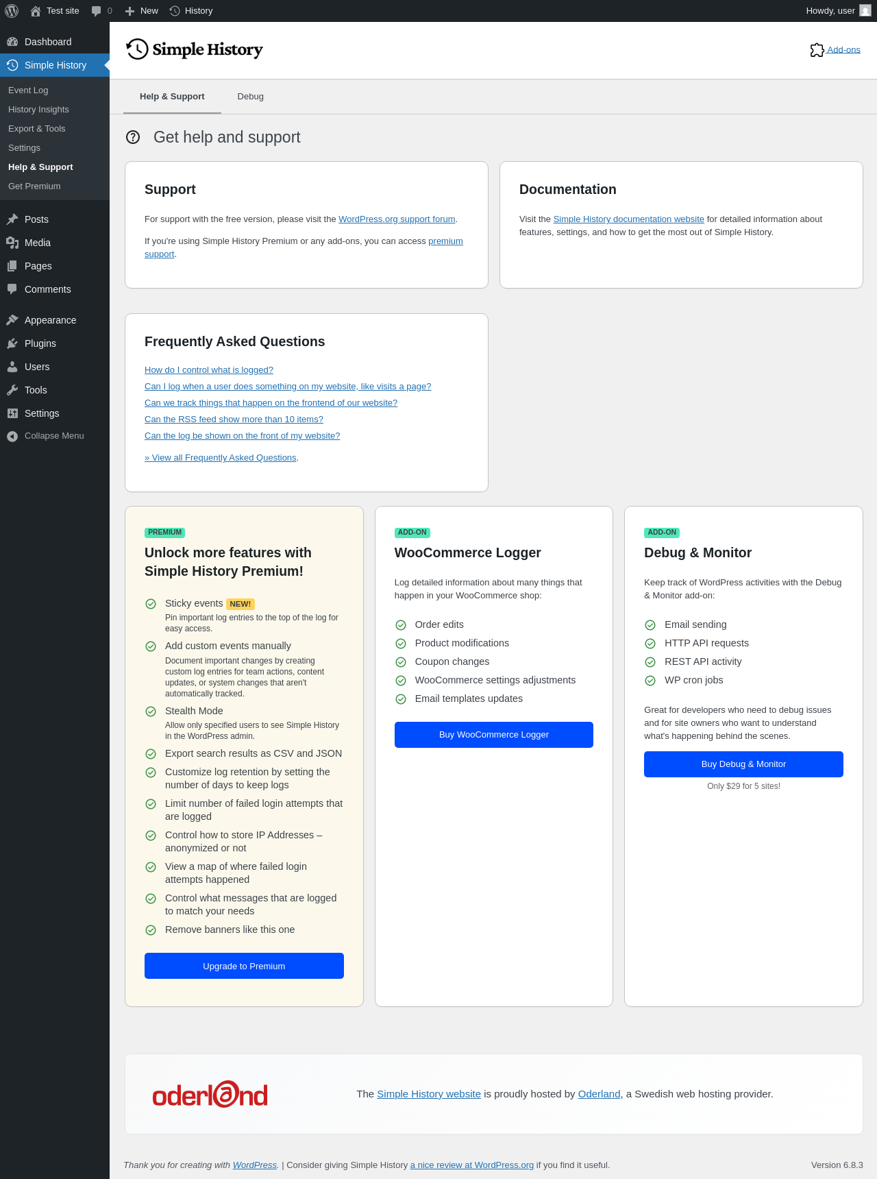Click the Appearance paintbrush icon
The image size is (877, 1179).
[12, 320]
